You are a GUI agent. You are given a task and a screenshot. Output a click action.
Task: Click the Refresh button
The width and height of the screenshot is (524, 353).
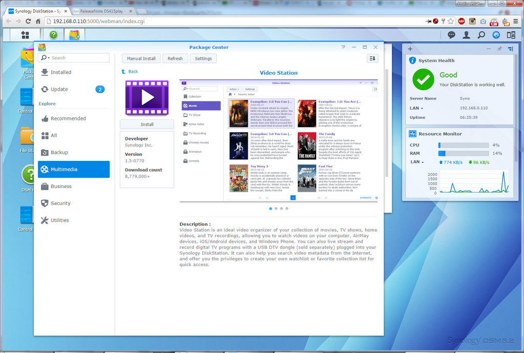click(175, 58)
